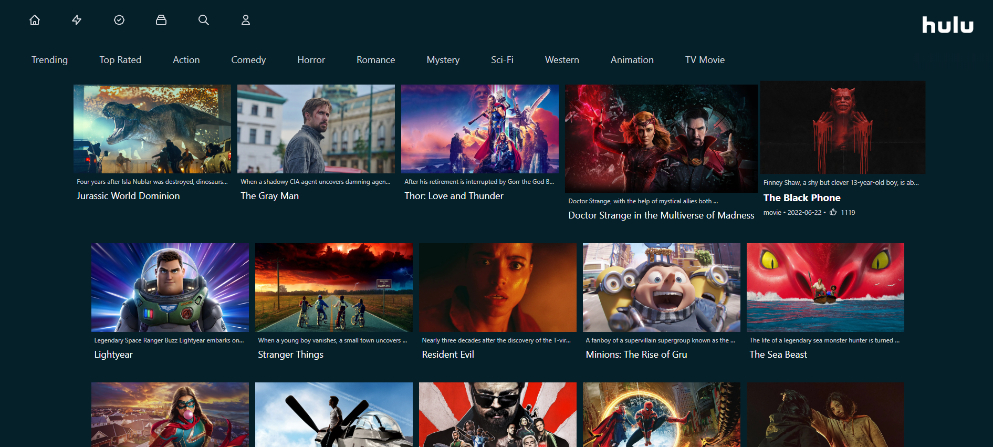Open the Account profile icon
Screen dimensions: 993x447
pyautogui.click(x=246, y=20)
